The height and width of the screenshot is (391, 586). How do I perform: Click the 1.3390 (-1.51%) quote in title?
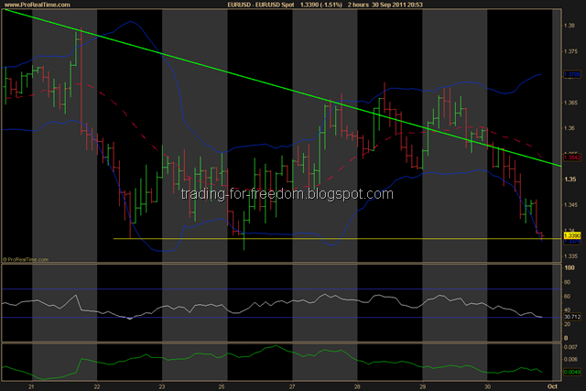(321, 5)
